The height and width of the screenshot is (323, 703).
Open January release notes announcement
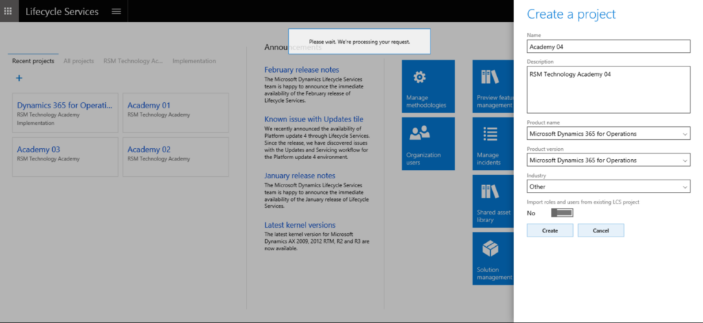300,176
